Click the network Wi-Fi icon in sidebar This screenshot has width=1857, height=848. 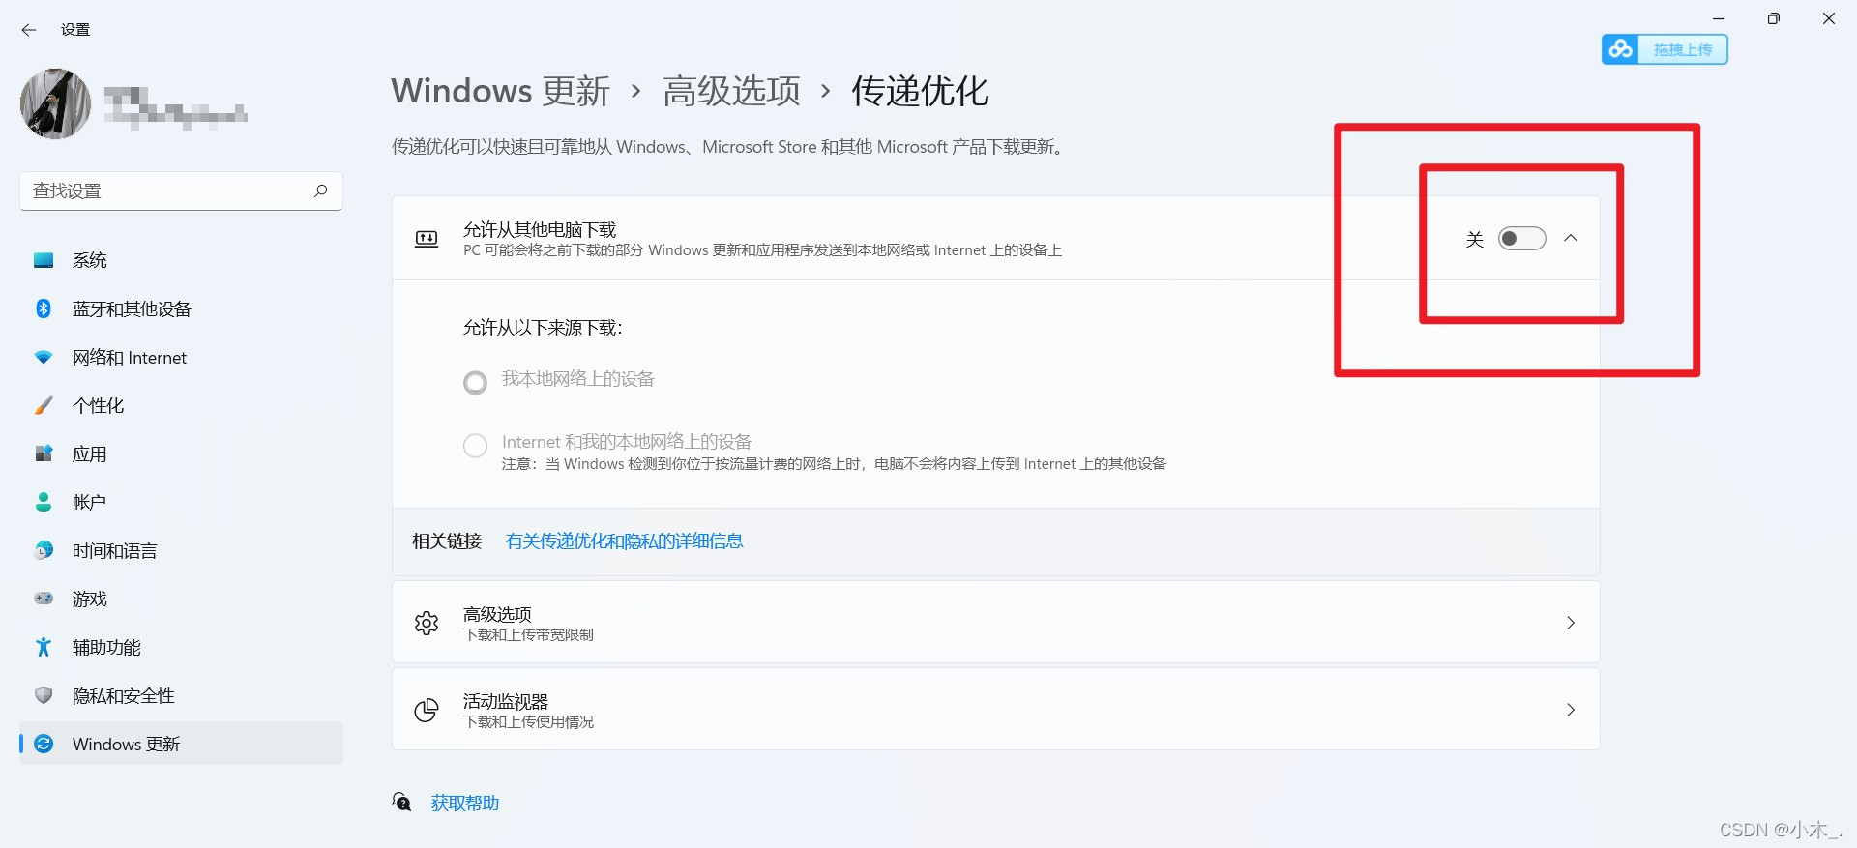coord(44,357)
